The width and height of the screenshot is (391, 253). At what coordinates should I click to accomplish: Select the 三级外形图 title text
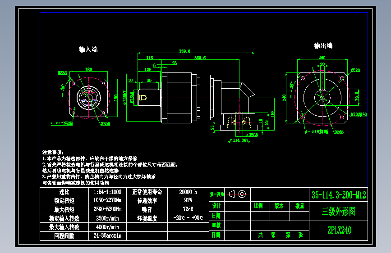click(x=338, y=212)
